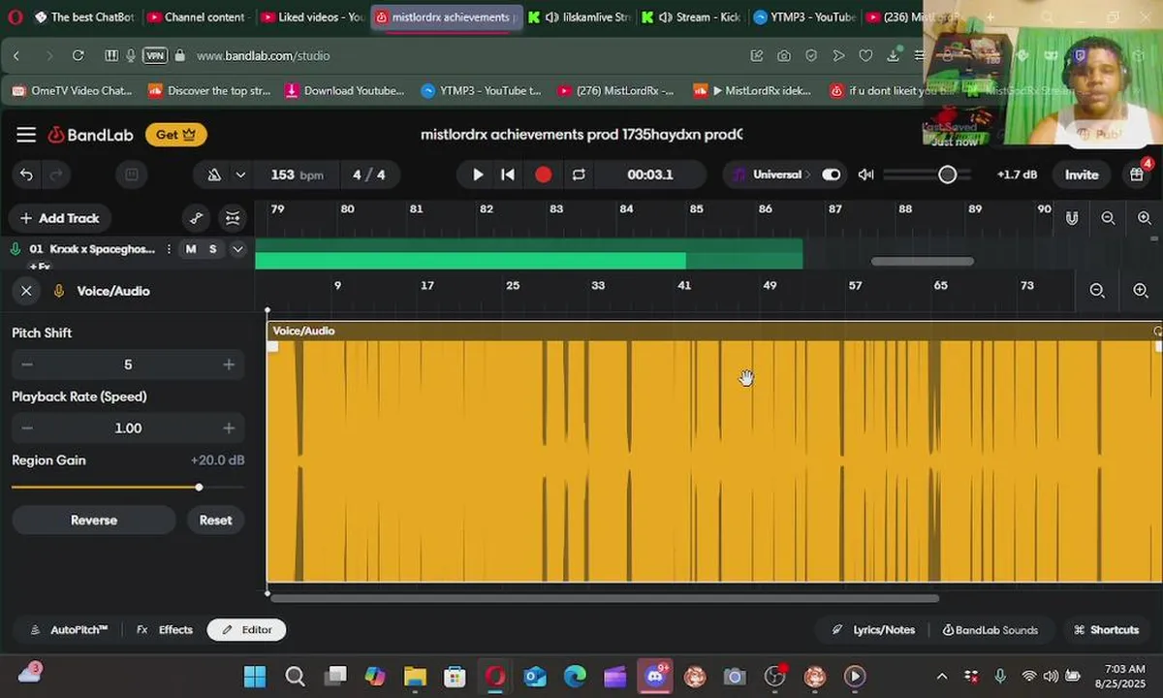Decrease Pitch Shift with minus
Image resolution: width=1163 pixels, height=698 pixels.
pyautogui.click(x=27, y=365)
